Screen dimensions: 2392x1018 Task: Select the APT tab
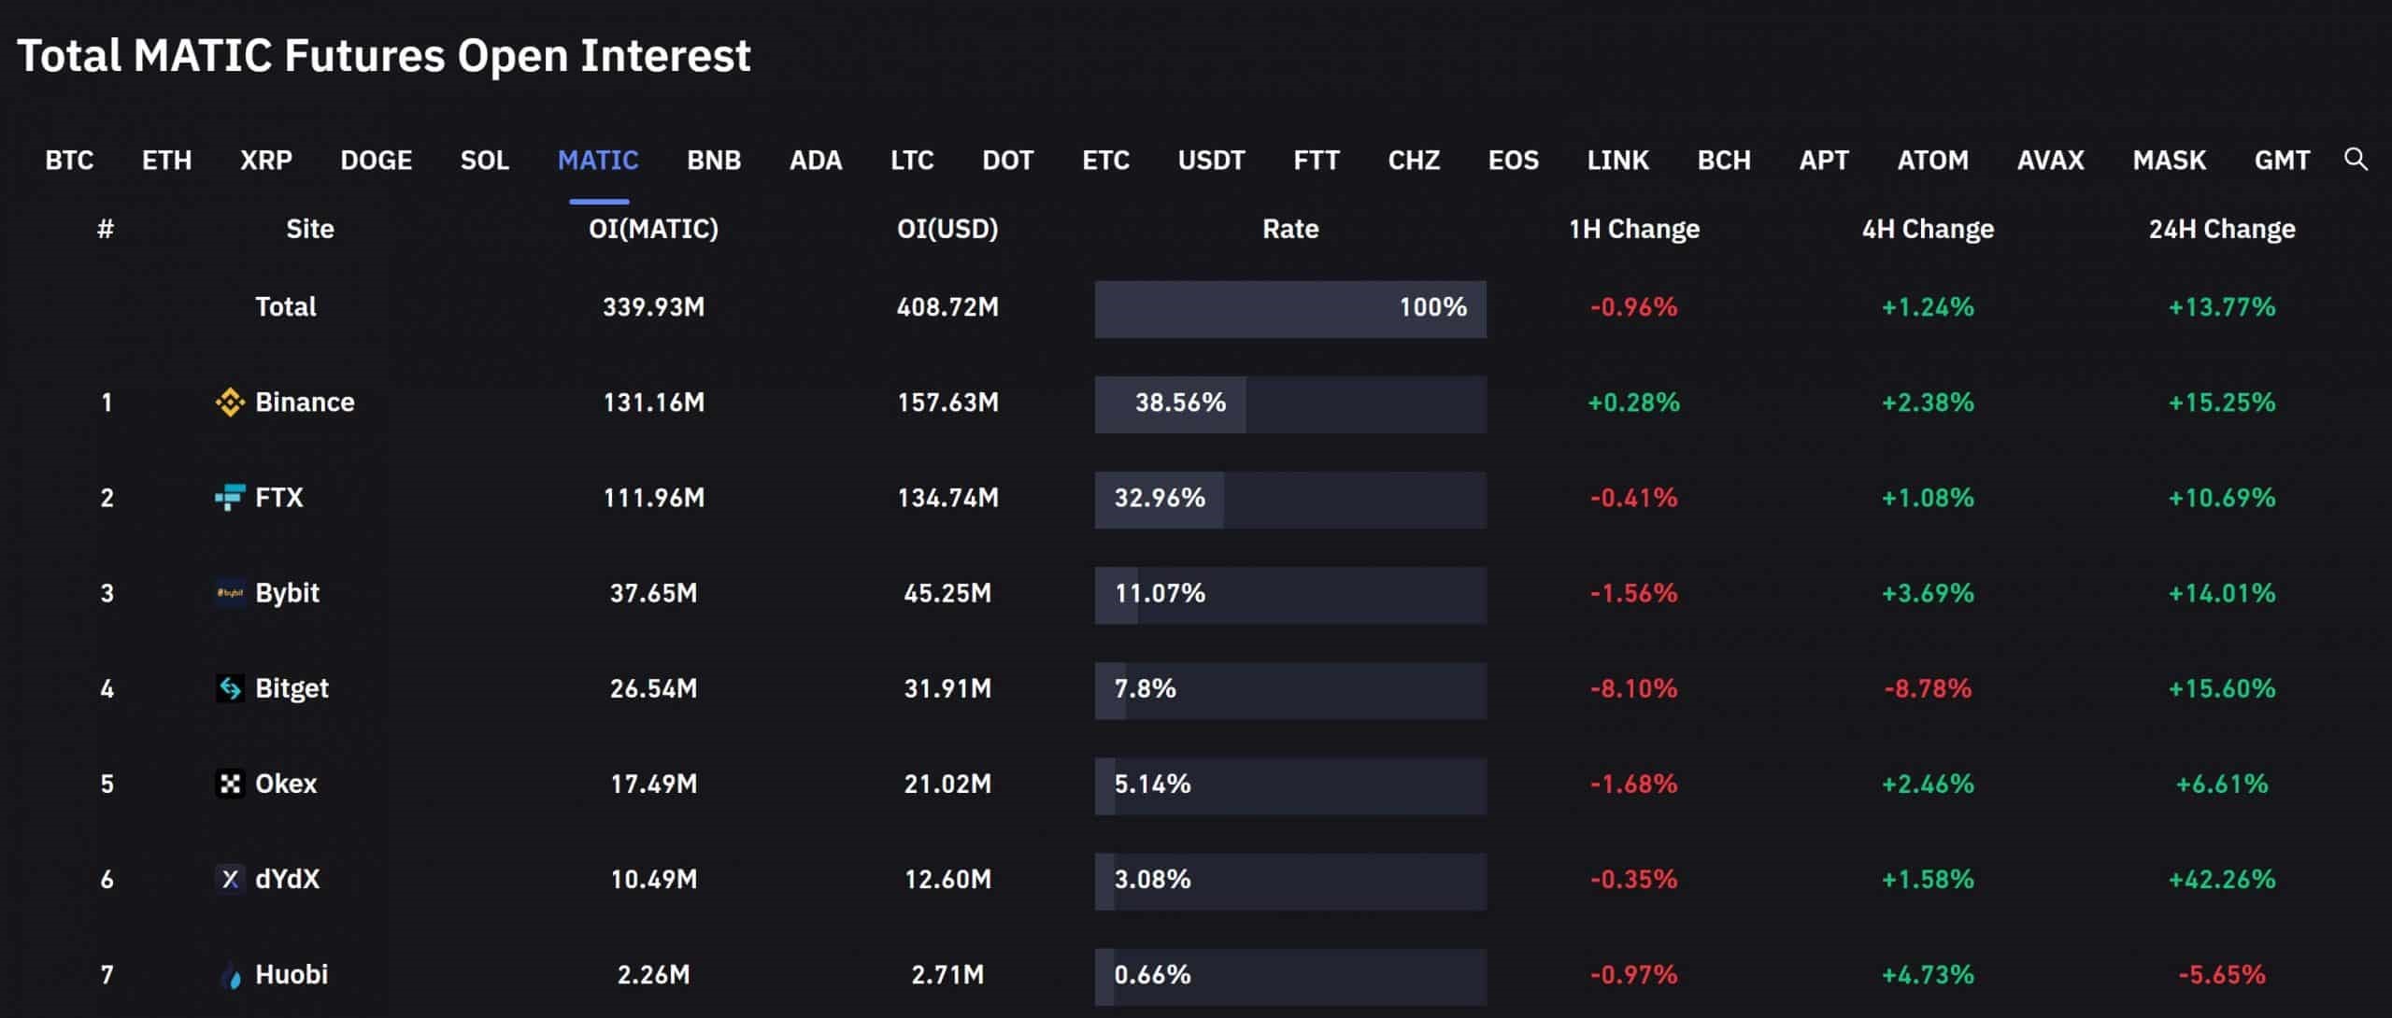point(1824,161)
